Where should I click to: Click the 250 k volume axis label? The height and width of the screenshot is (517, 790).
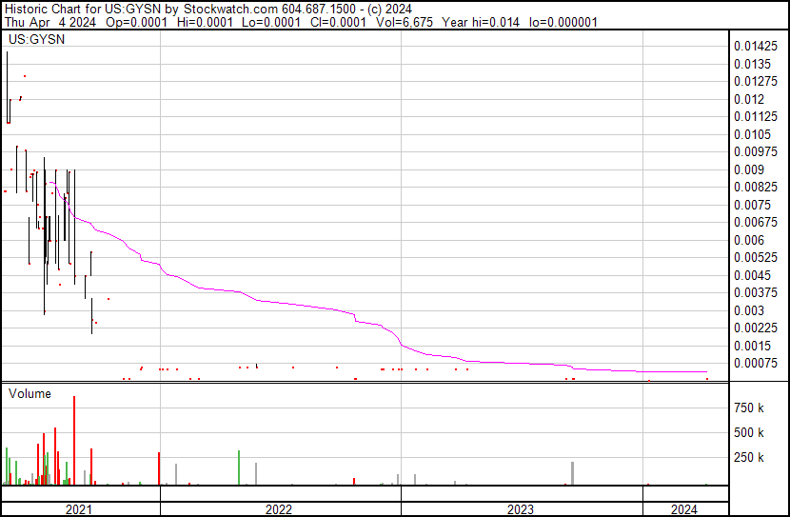749,458
